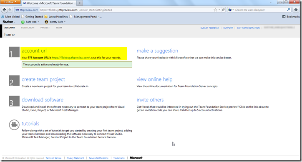Open the search engine selector dropdown
The image size is (302, 162).
(x=231, y=10)
